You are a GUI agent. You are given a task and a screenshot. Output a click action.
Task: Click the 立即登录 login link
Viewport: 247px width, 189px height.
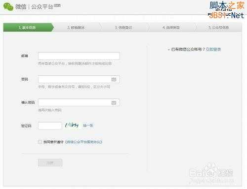213,49
